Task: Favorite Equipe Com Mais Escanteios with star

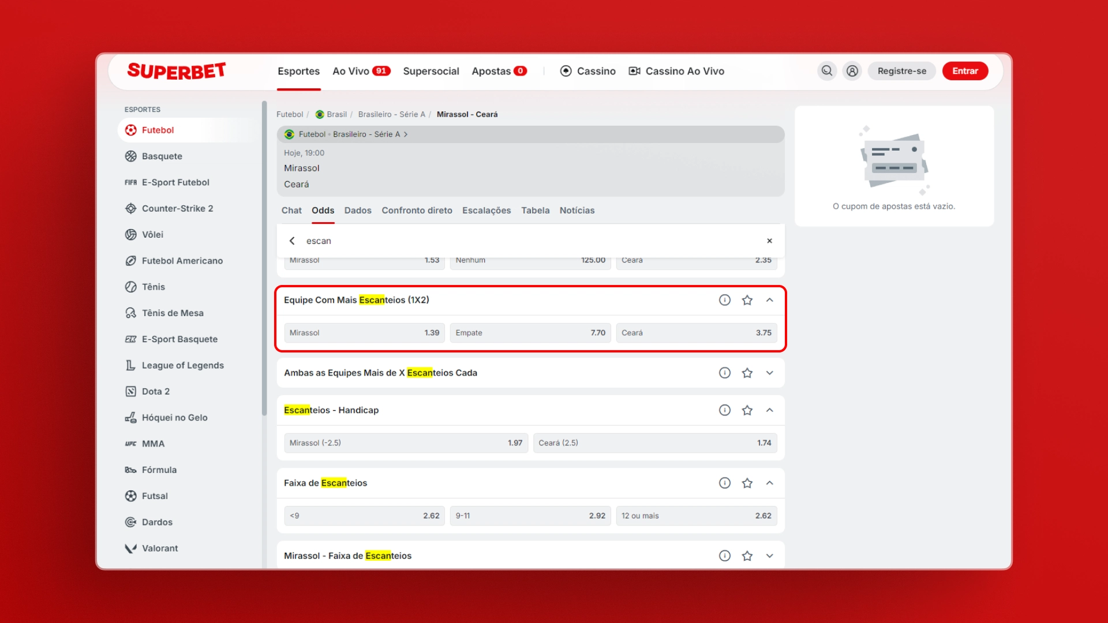Action: click(x=747, y=300)
